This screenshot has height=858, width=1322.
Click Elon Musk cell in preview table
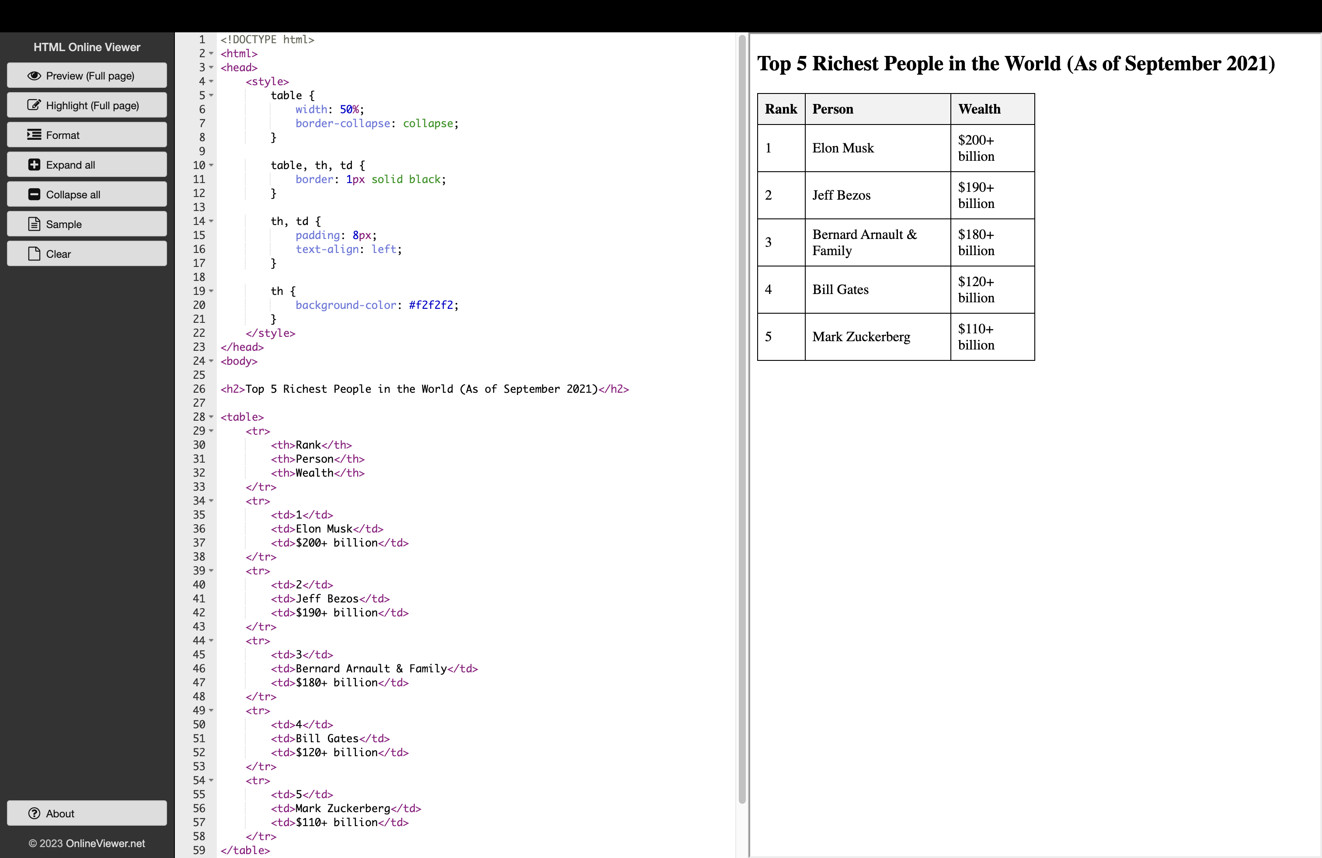coord(878,148)
